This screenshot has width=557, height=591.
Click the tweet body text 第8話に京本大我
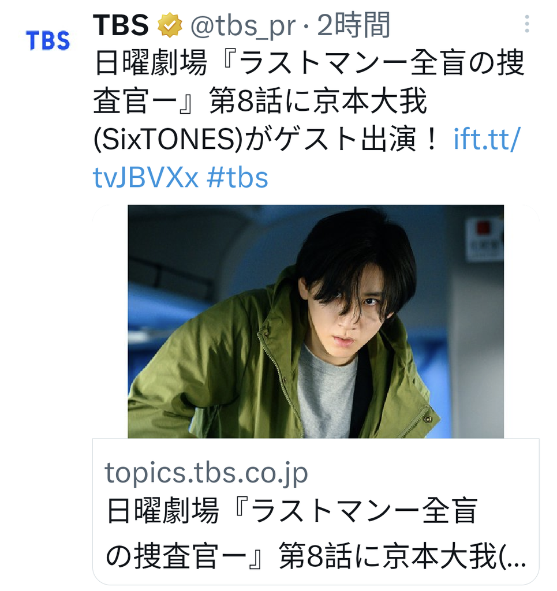pyautogui.click(x=318, y=100)
